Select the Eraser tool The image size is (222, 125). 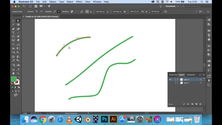click(18, 40)
